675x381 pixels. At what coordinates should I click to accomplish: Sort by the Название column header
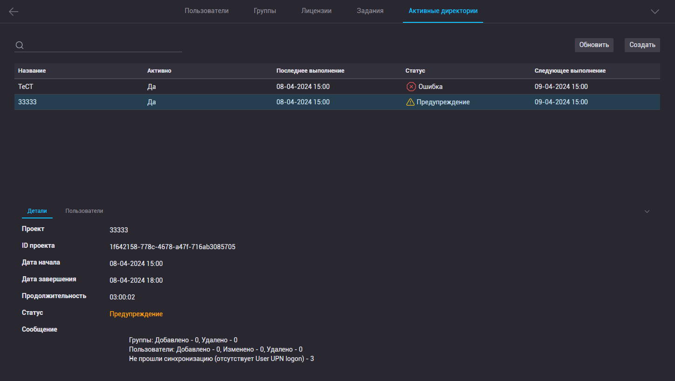(x=32, y=71)
